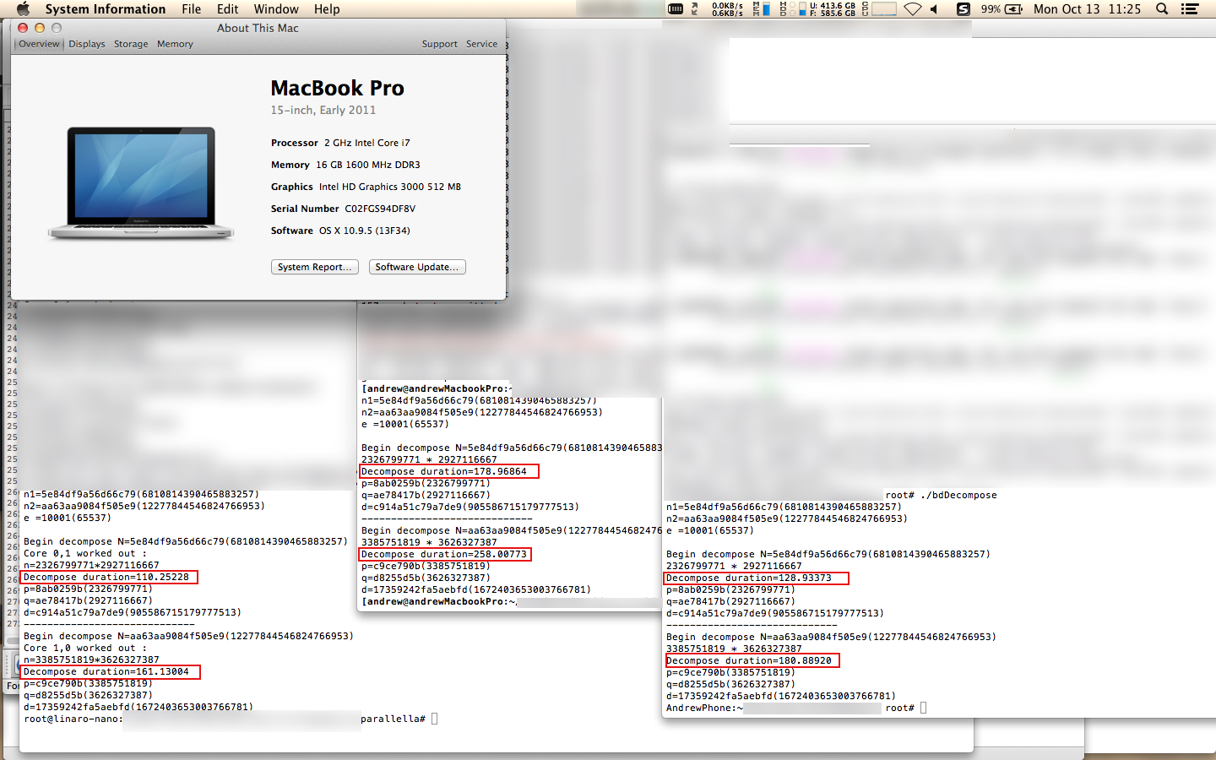Viewport: 1216px width, 760px height.
Task: Click the network speed monitor in menu bar
Action: [x=726, y=9]
